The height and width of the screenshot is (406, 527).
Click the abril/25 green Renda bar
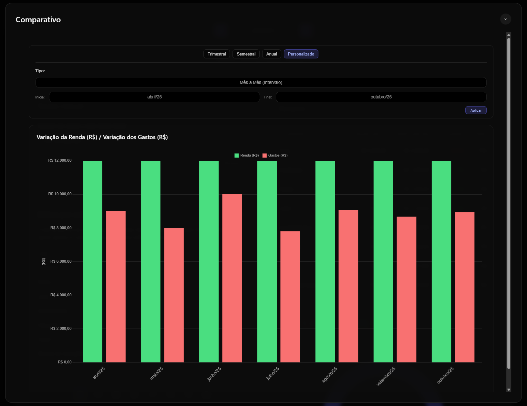tap(92, 261)
